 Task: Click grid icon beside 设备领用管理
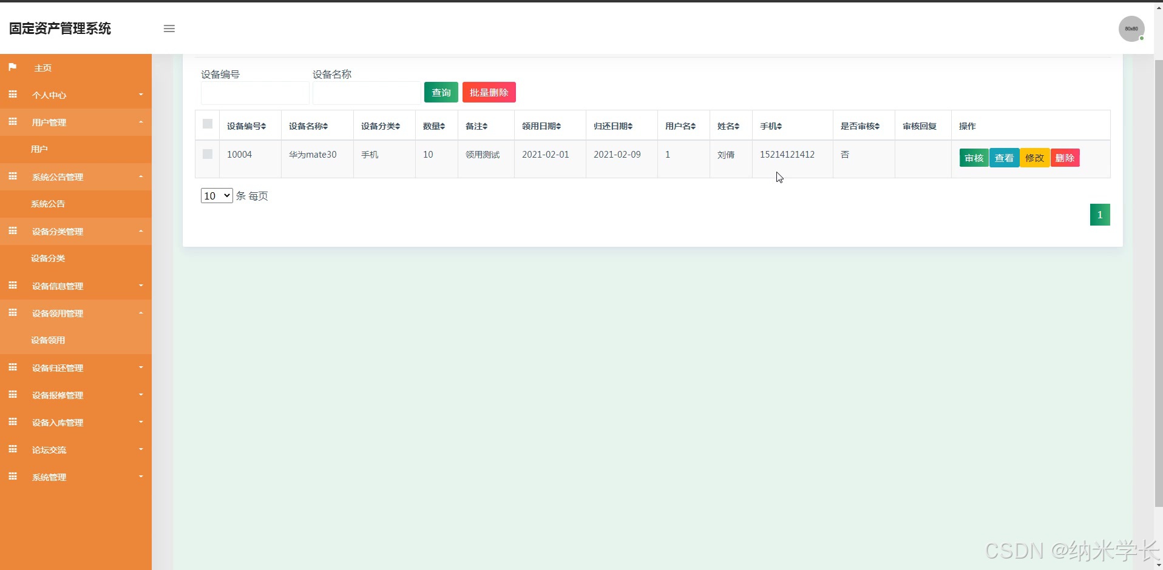coord(13,313)
